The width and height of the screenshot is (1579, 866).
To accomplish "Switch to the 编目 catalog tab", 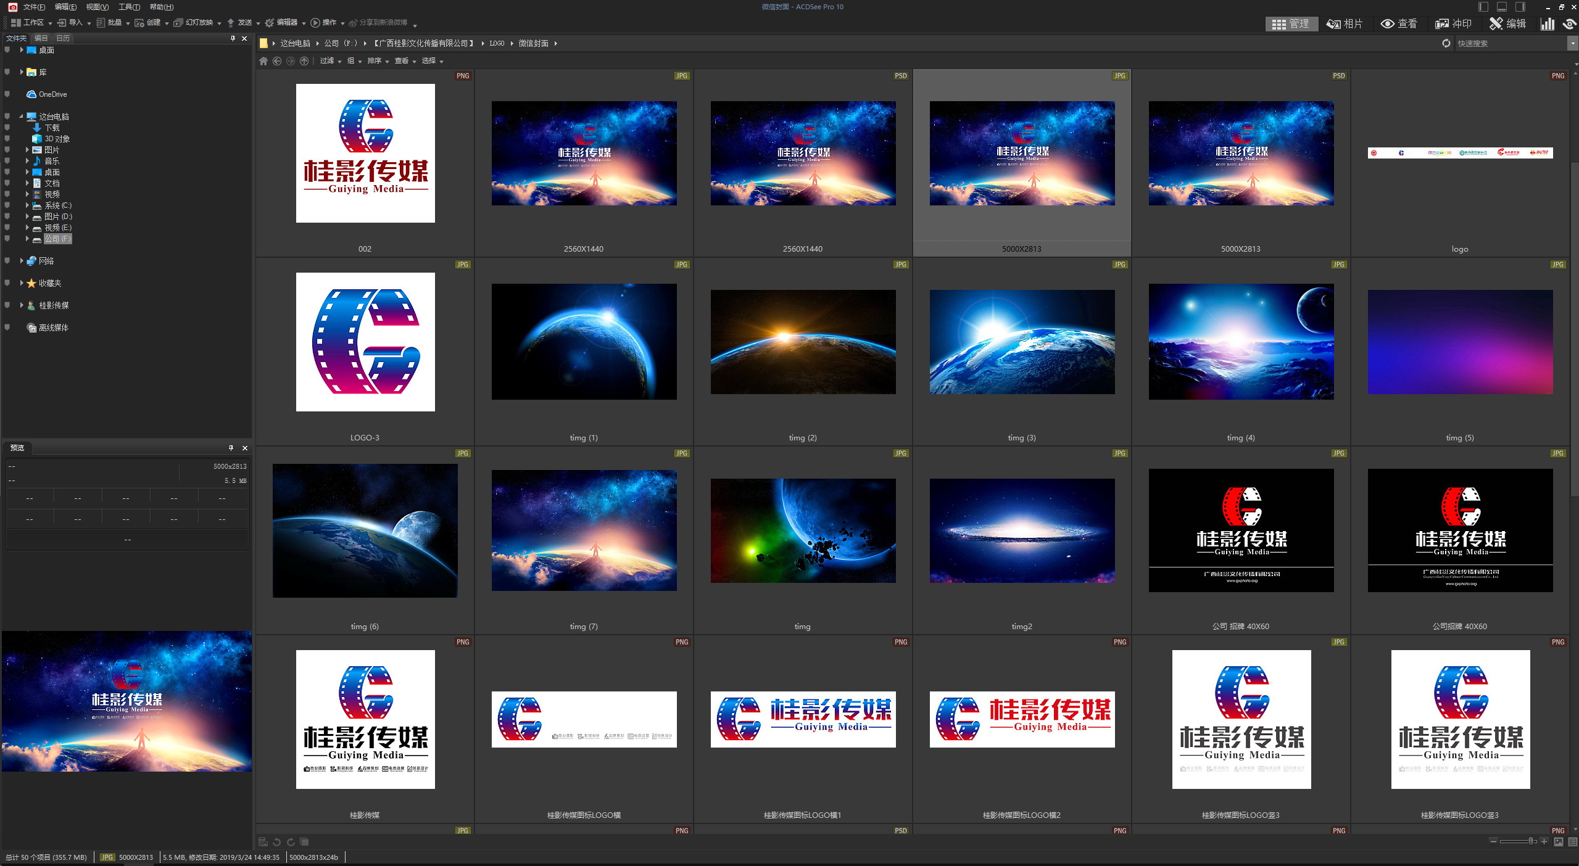I will pos(41,38).
